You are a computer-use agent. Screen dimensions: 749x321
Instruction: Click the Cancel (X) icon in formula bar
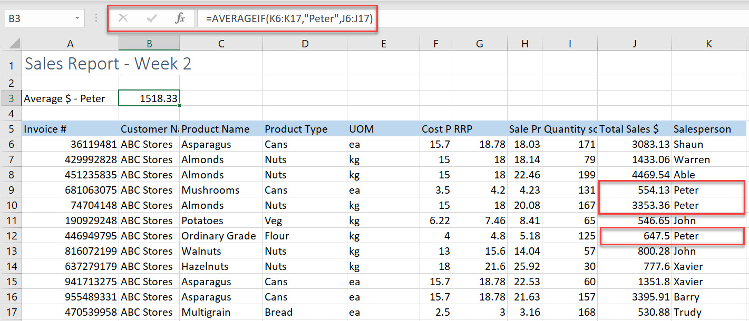click(x=123, y=18)
